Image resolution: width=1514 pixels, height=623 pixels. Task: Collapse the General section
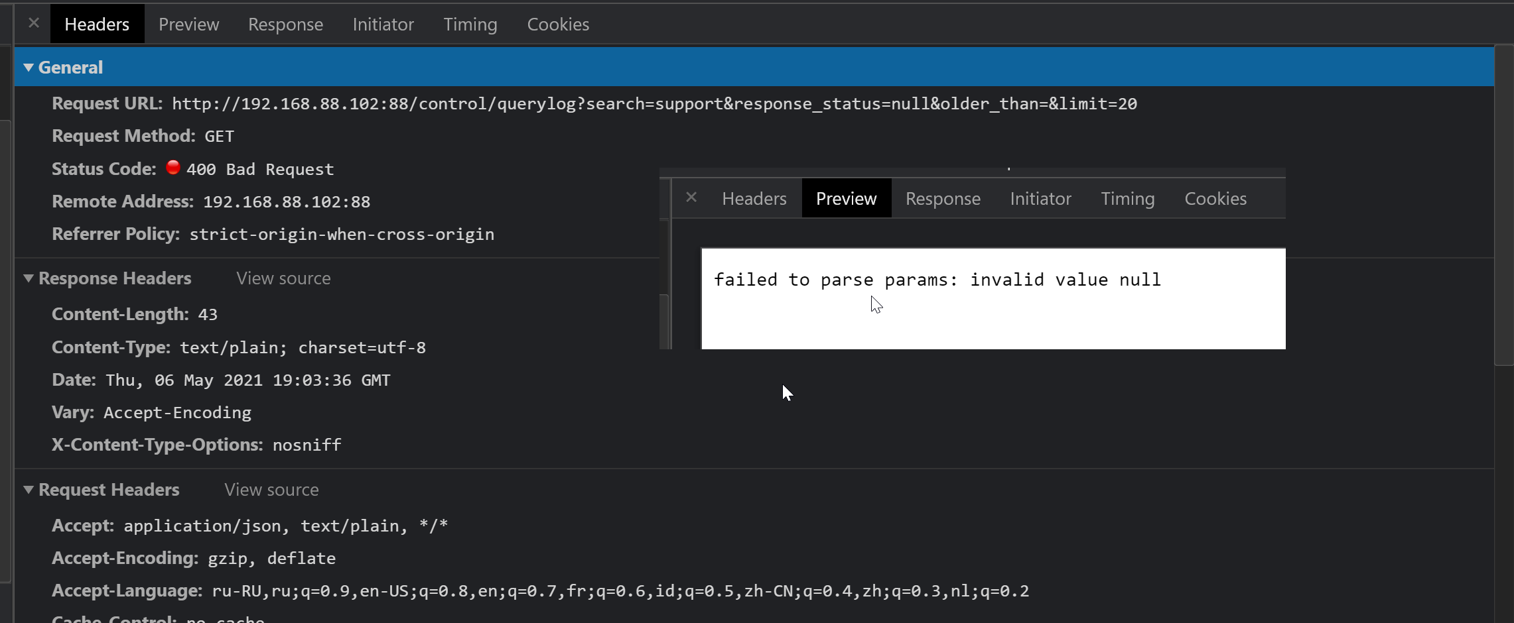(28, 67)
